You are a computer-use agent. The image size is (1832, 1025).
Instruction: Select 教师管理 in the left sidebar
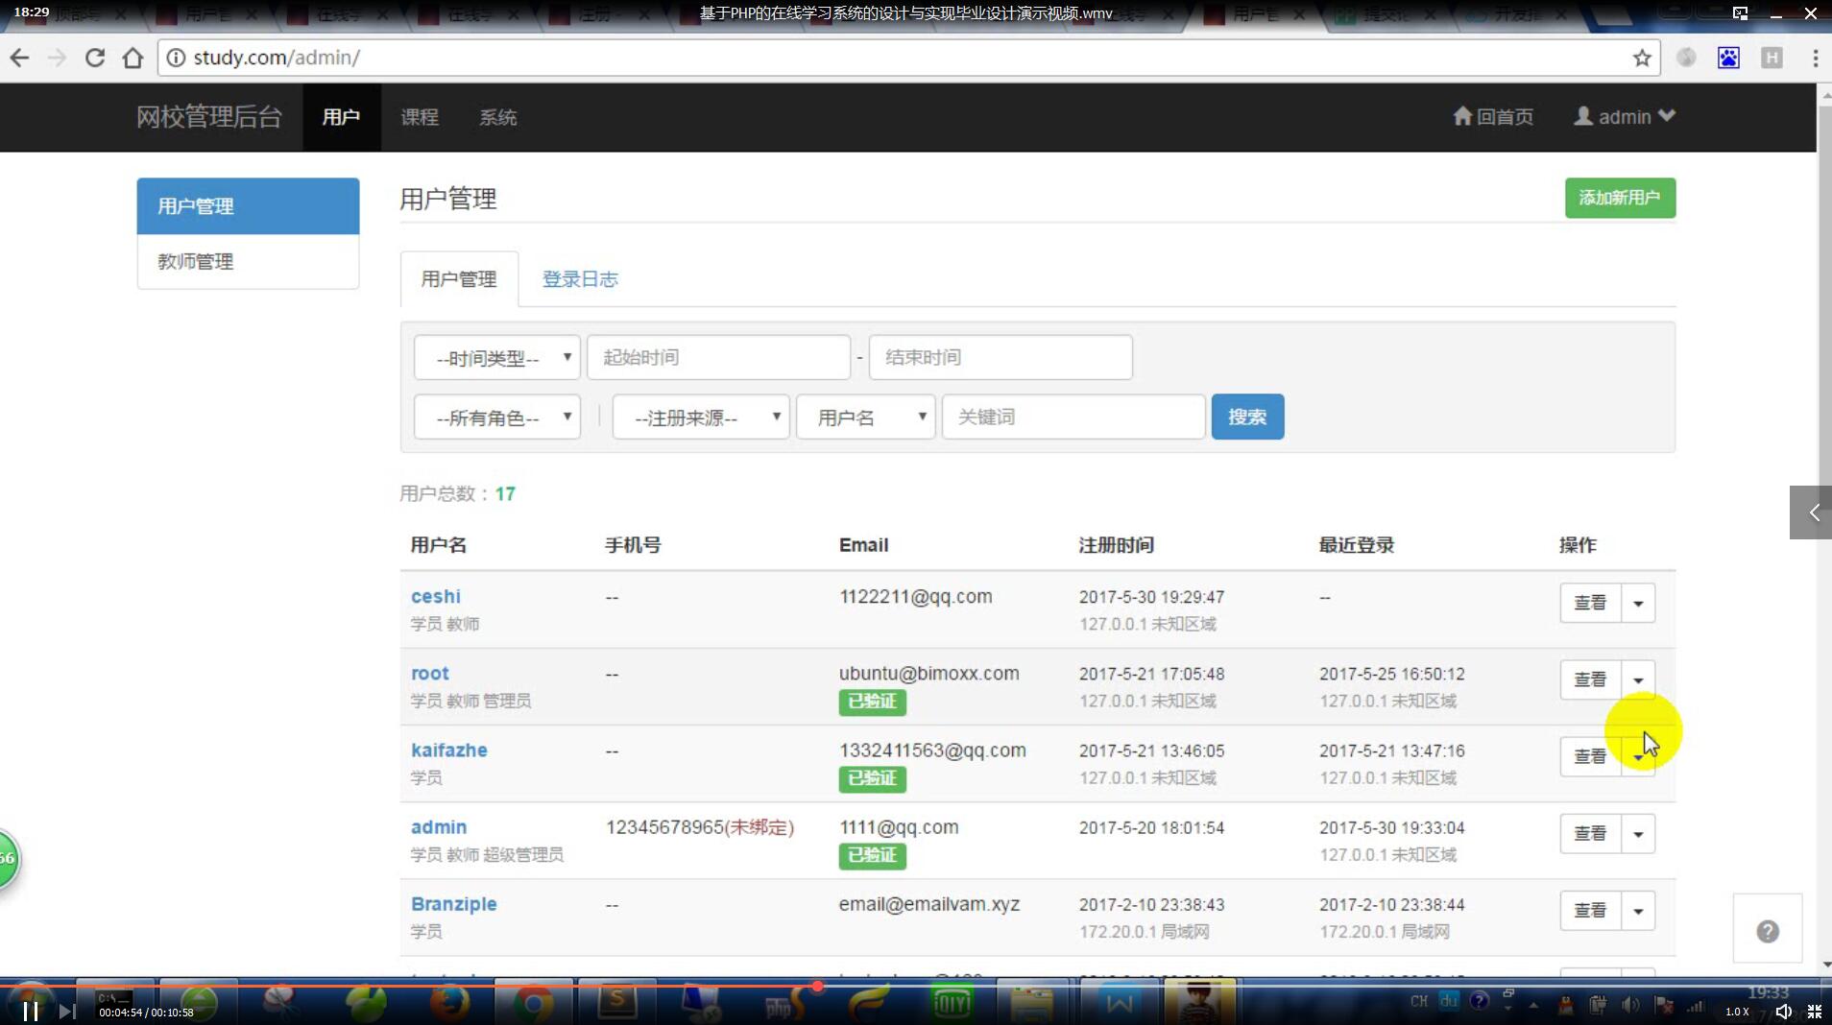[x=248, y=261]
